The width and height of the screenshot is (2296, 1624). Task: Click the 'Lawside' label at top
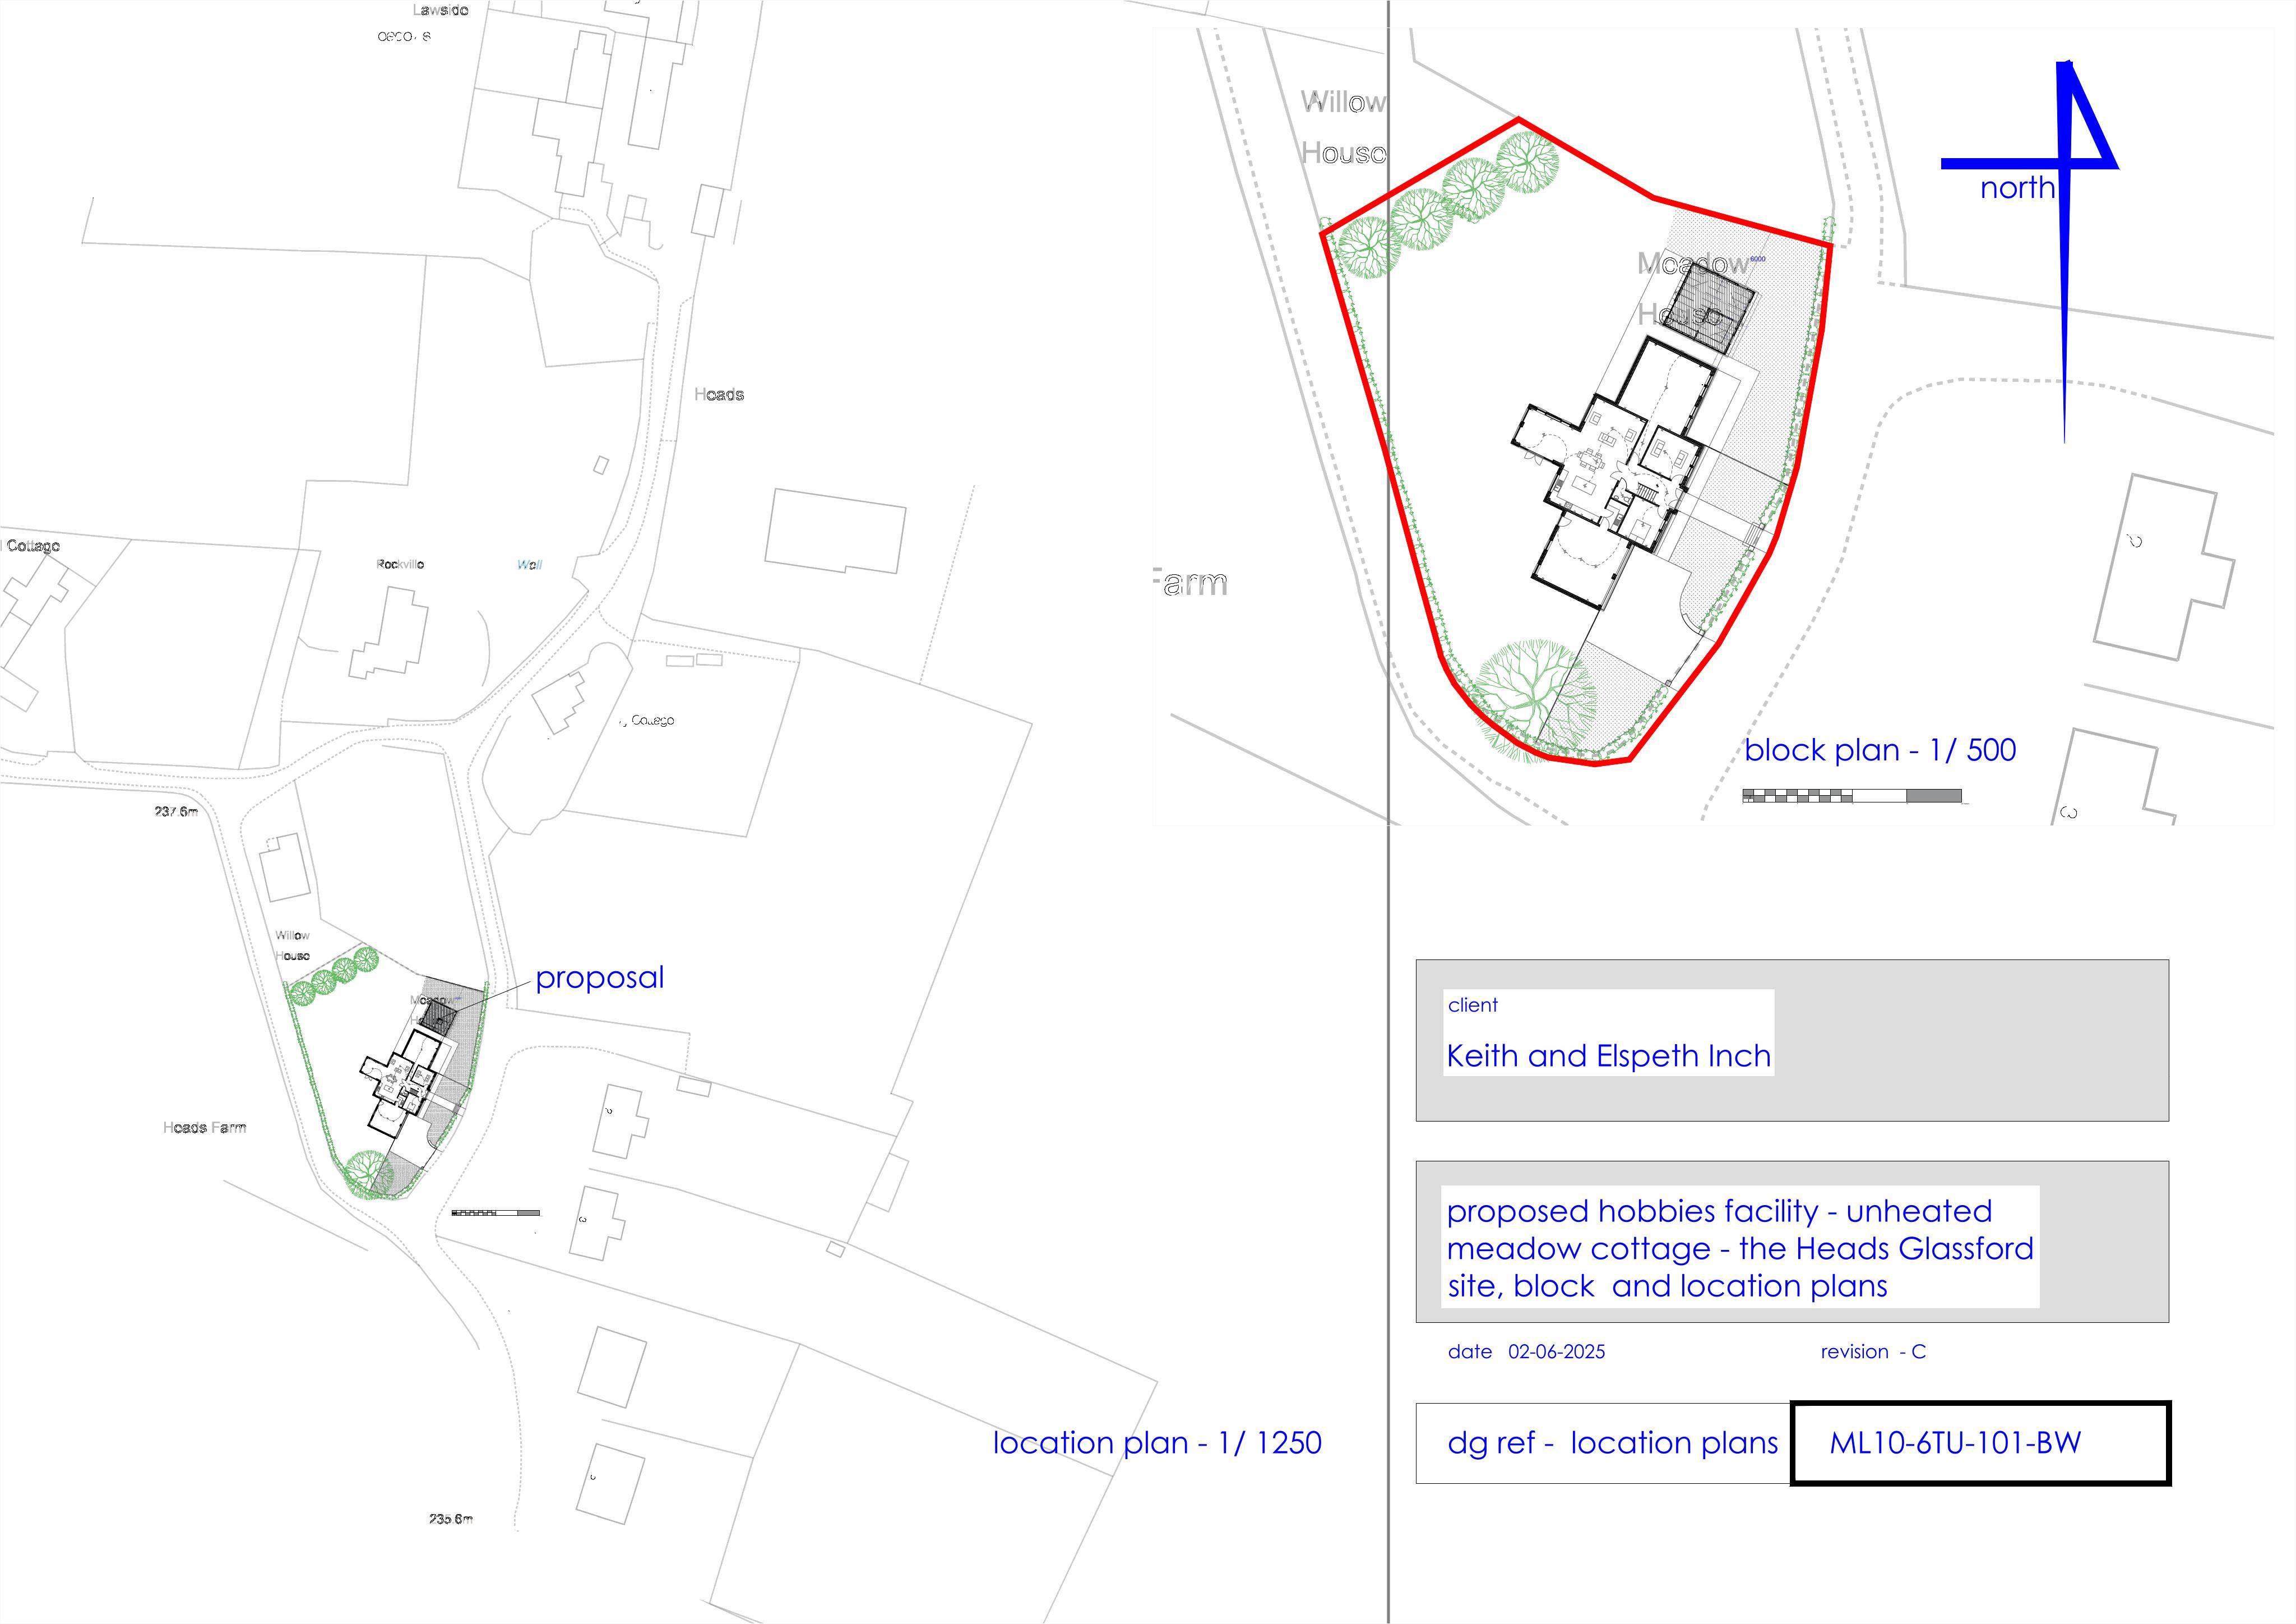pyautogui.click(x=441, y=10)
